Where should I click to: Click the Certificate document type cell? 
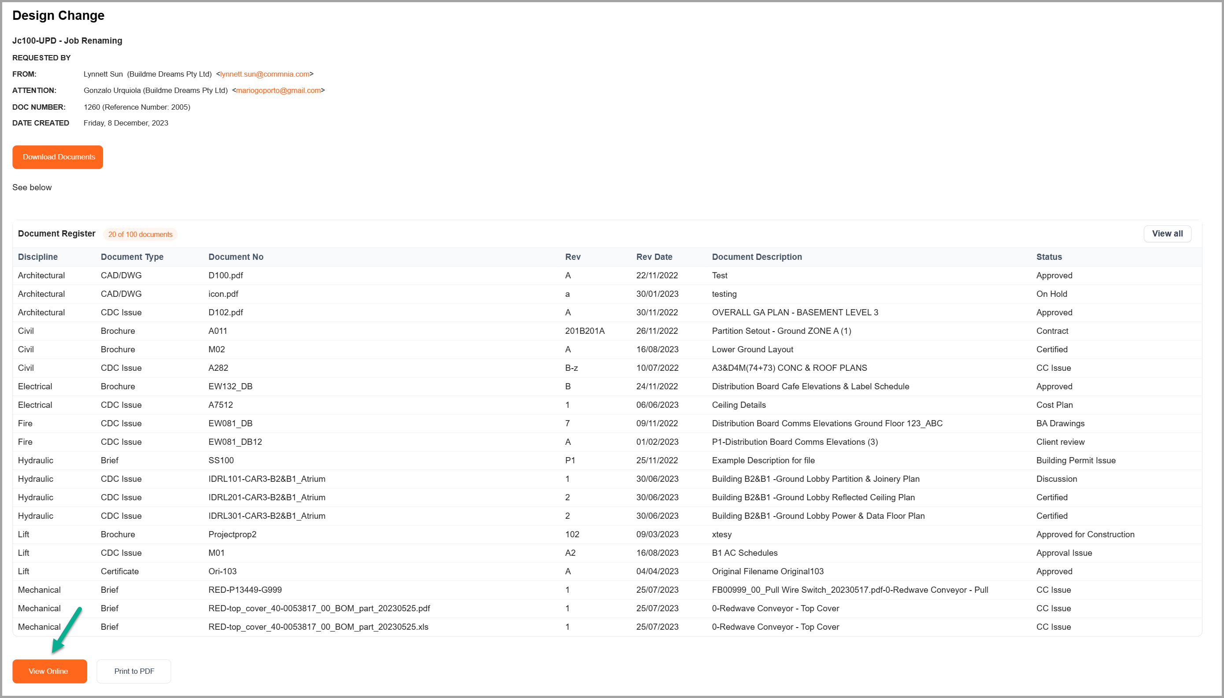pos(119,572)
